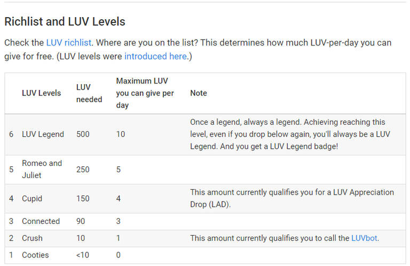Open the LUVbot link
Screen dimensions: 410x266
pos(364,238)
